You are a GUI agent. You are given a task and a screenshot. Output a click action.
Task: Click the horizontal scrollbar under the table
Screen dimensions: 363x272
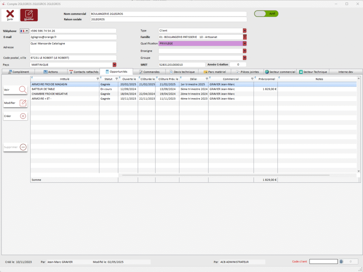tap(226, 175)
